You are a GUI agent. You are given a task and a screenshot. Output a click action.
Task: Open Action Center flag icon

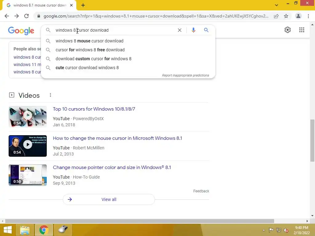(271, 230)
